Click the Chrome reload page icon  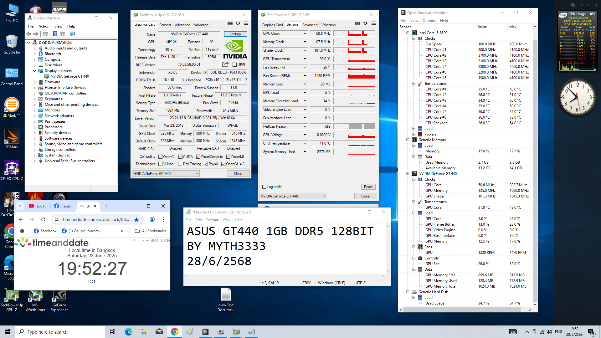click(43, 219)
